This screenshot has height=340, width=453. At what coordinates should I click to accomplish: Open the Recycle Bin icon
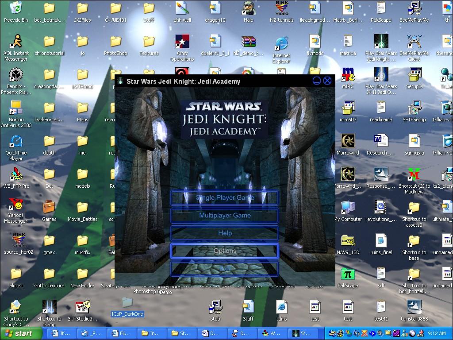[x=16, y=10]
